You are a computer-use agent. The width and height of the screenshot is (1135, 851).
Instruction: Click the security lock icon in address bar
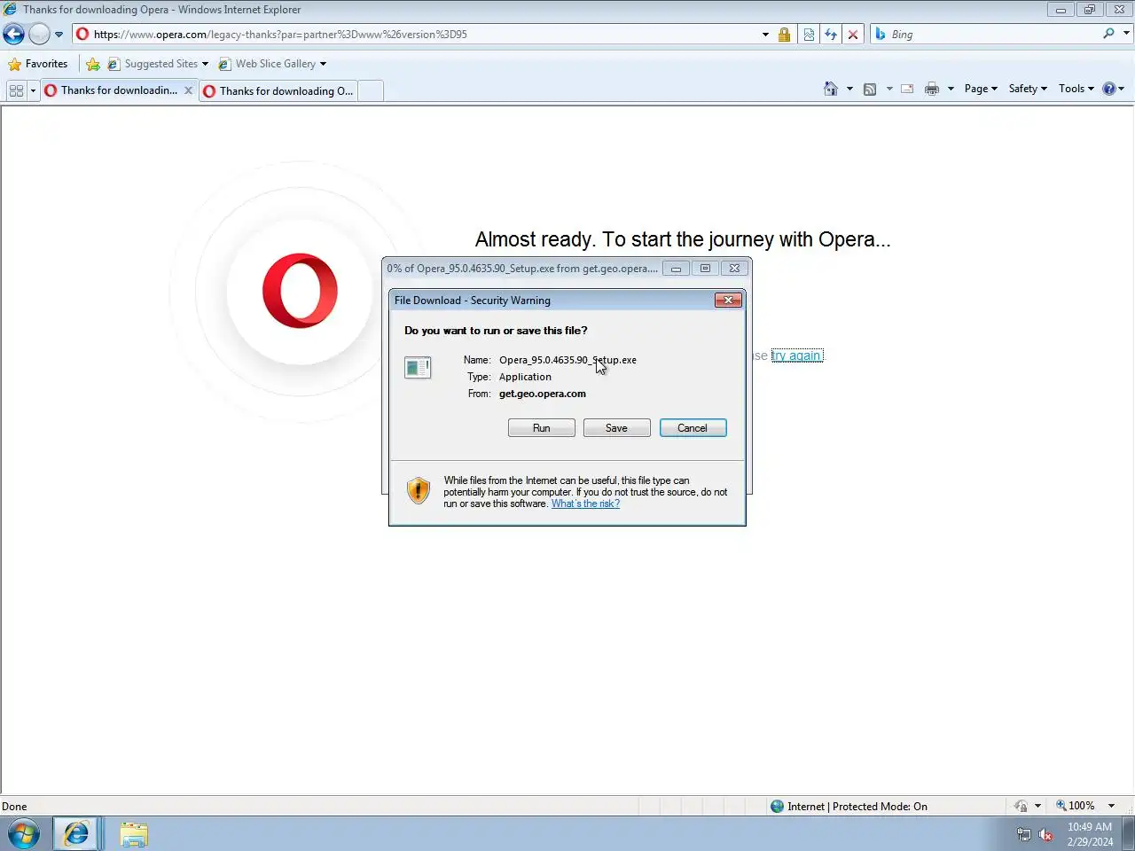[x=784, y=35]
